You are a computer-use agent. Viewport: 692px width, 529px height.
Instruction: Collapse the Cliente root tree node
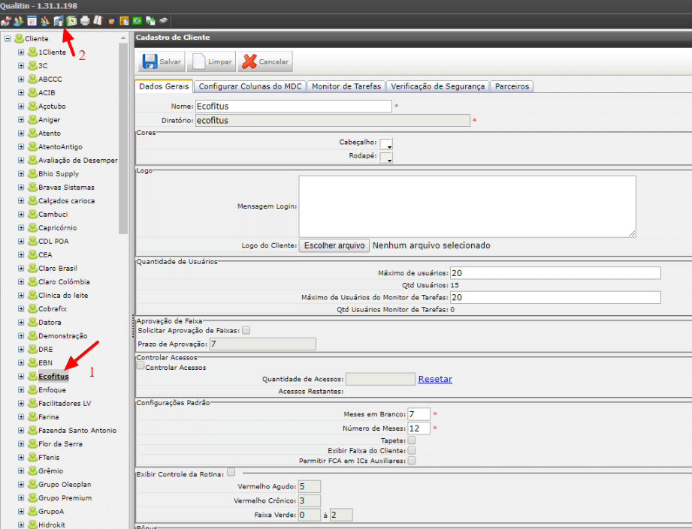[x=8, y=38]
